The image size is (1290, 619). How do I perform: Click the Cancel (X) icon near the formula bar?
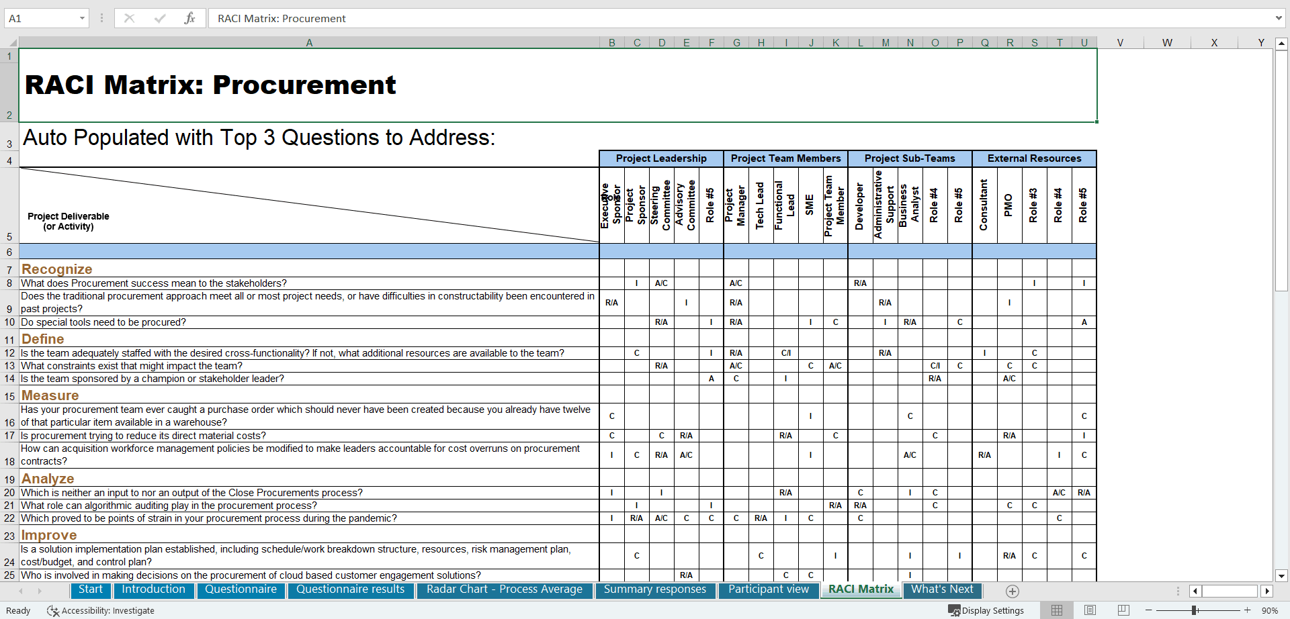pos(129,18)
